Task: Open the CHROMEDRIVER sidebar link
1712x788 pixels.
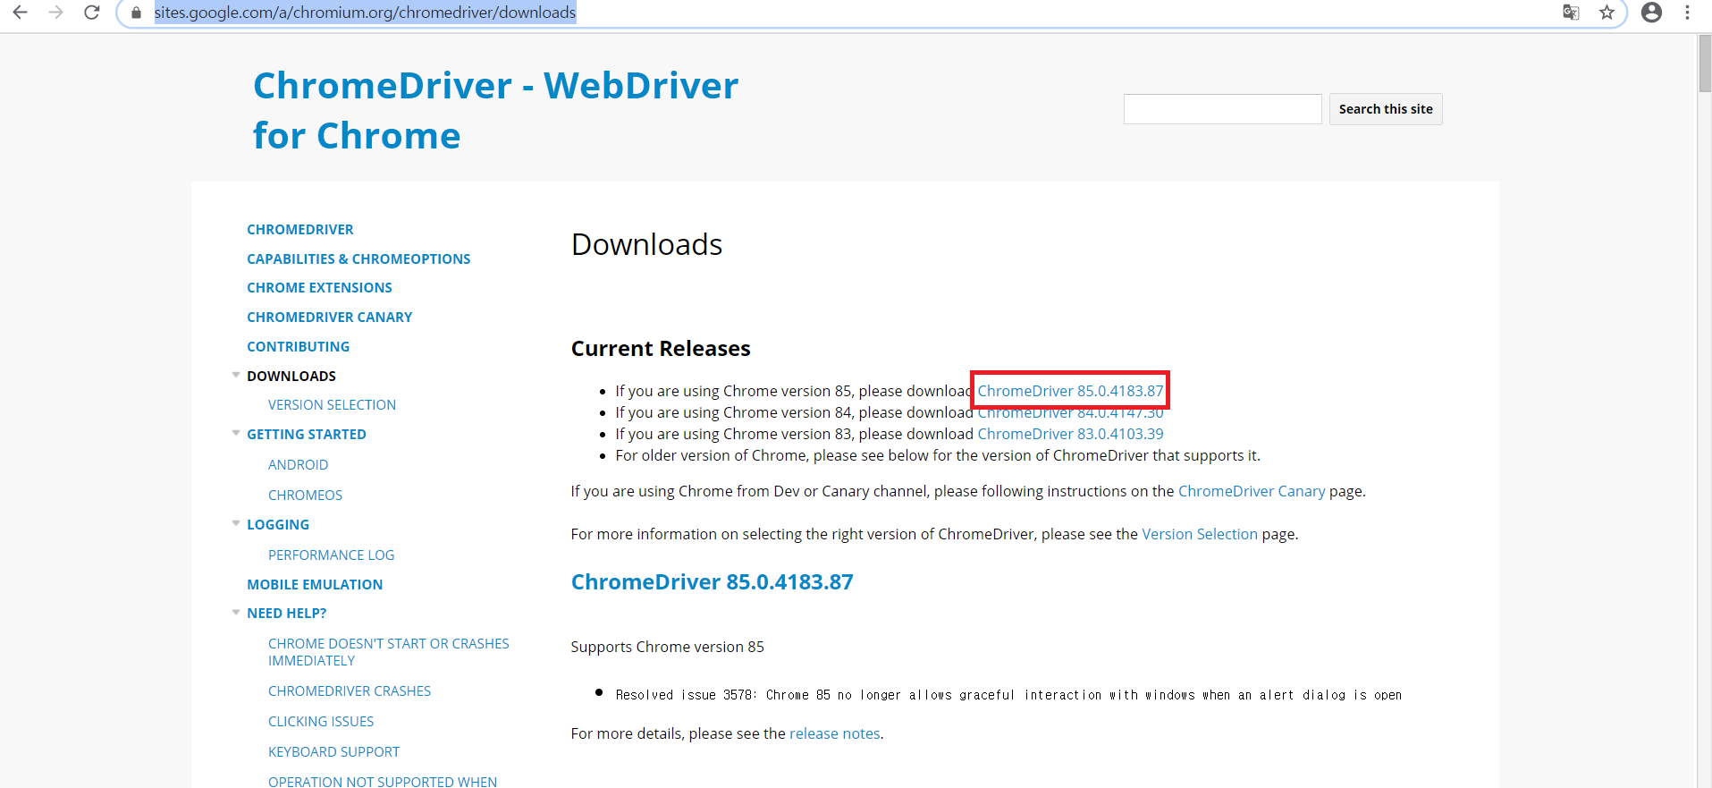Action: tap(299, 230)
